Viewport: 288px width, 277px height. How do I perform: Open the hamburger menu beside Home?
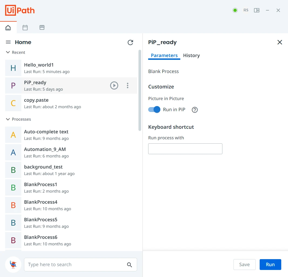coord(8,42)
